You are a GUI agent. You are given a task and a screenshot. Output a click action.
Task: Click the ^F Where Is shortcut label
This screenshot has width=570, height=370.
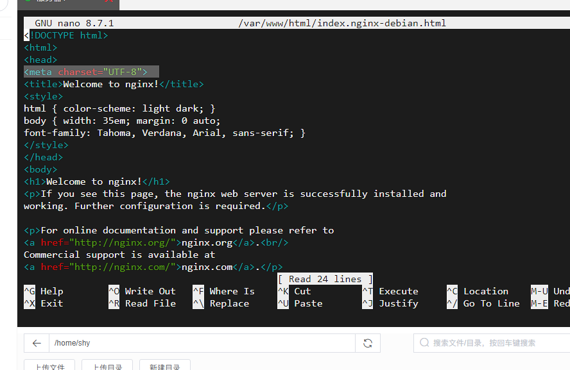tap(223, 291)
